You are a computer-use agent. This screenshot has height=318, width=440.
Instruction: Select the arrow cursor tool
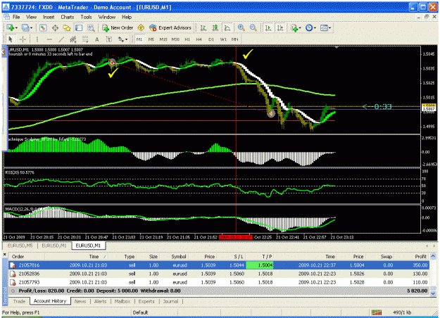pyautogui.click(x=11, y=39)
